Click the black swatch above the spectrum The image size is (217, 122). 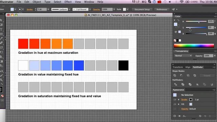177,40
